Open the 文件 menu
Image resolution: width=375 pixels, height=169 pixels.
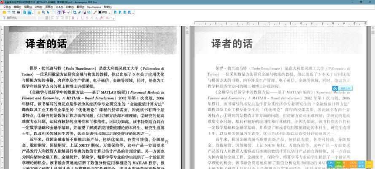point(7,7)
